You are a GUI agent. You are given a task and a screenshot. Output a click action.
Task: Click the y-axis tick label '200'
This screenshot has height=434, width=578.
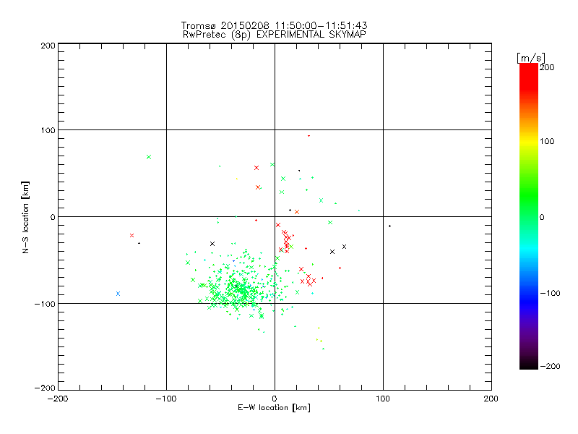click(x=48, y=46)
